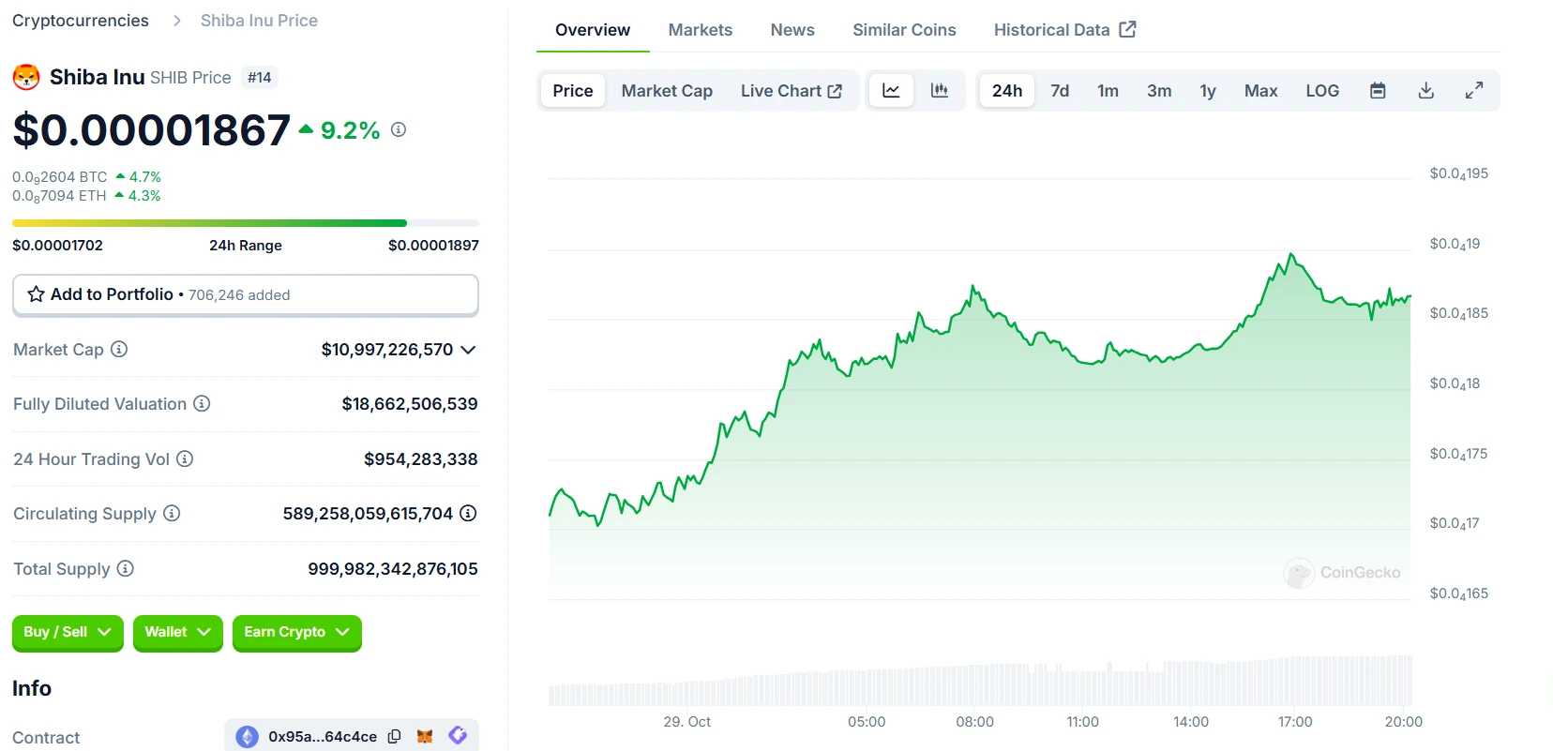Click the Shiba Inu coin logo

[26, 77]
